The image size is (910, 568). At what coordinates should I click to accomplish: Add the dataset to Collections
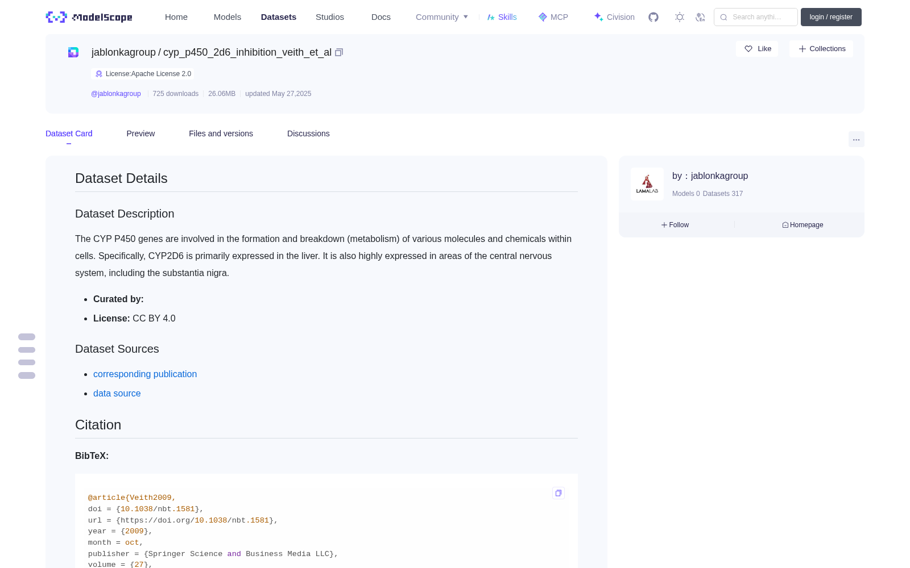pyautogui.click(x=821, y=49)
